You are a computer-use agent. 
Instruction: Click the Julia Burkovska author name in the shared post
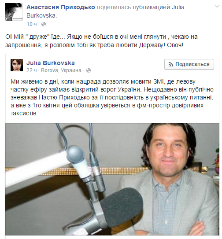tap(51, 63)
